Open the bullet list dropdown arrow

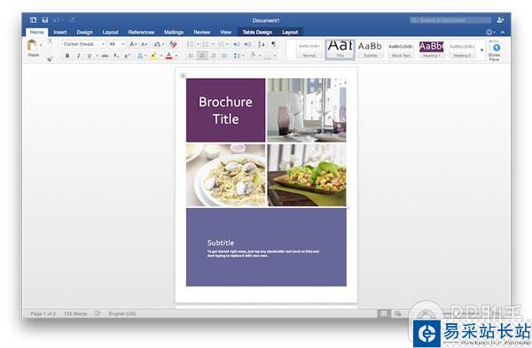coord(198,44)
